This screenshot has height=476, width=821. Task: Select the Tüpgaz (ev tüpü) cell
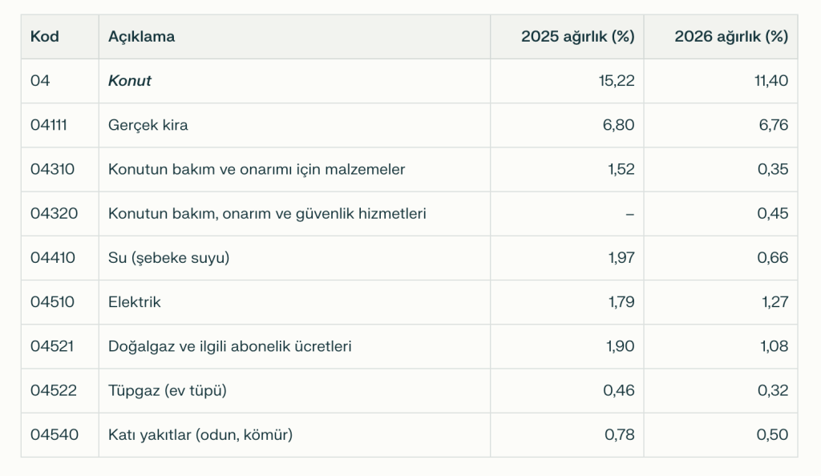168,391
